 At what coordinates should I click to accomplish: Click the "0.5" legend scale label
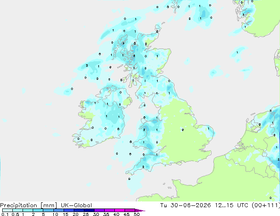[x=15, y=214]
